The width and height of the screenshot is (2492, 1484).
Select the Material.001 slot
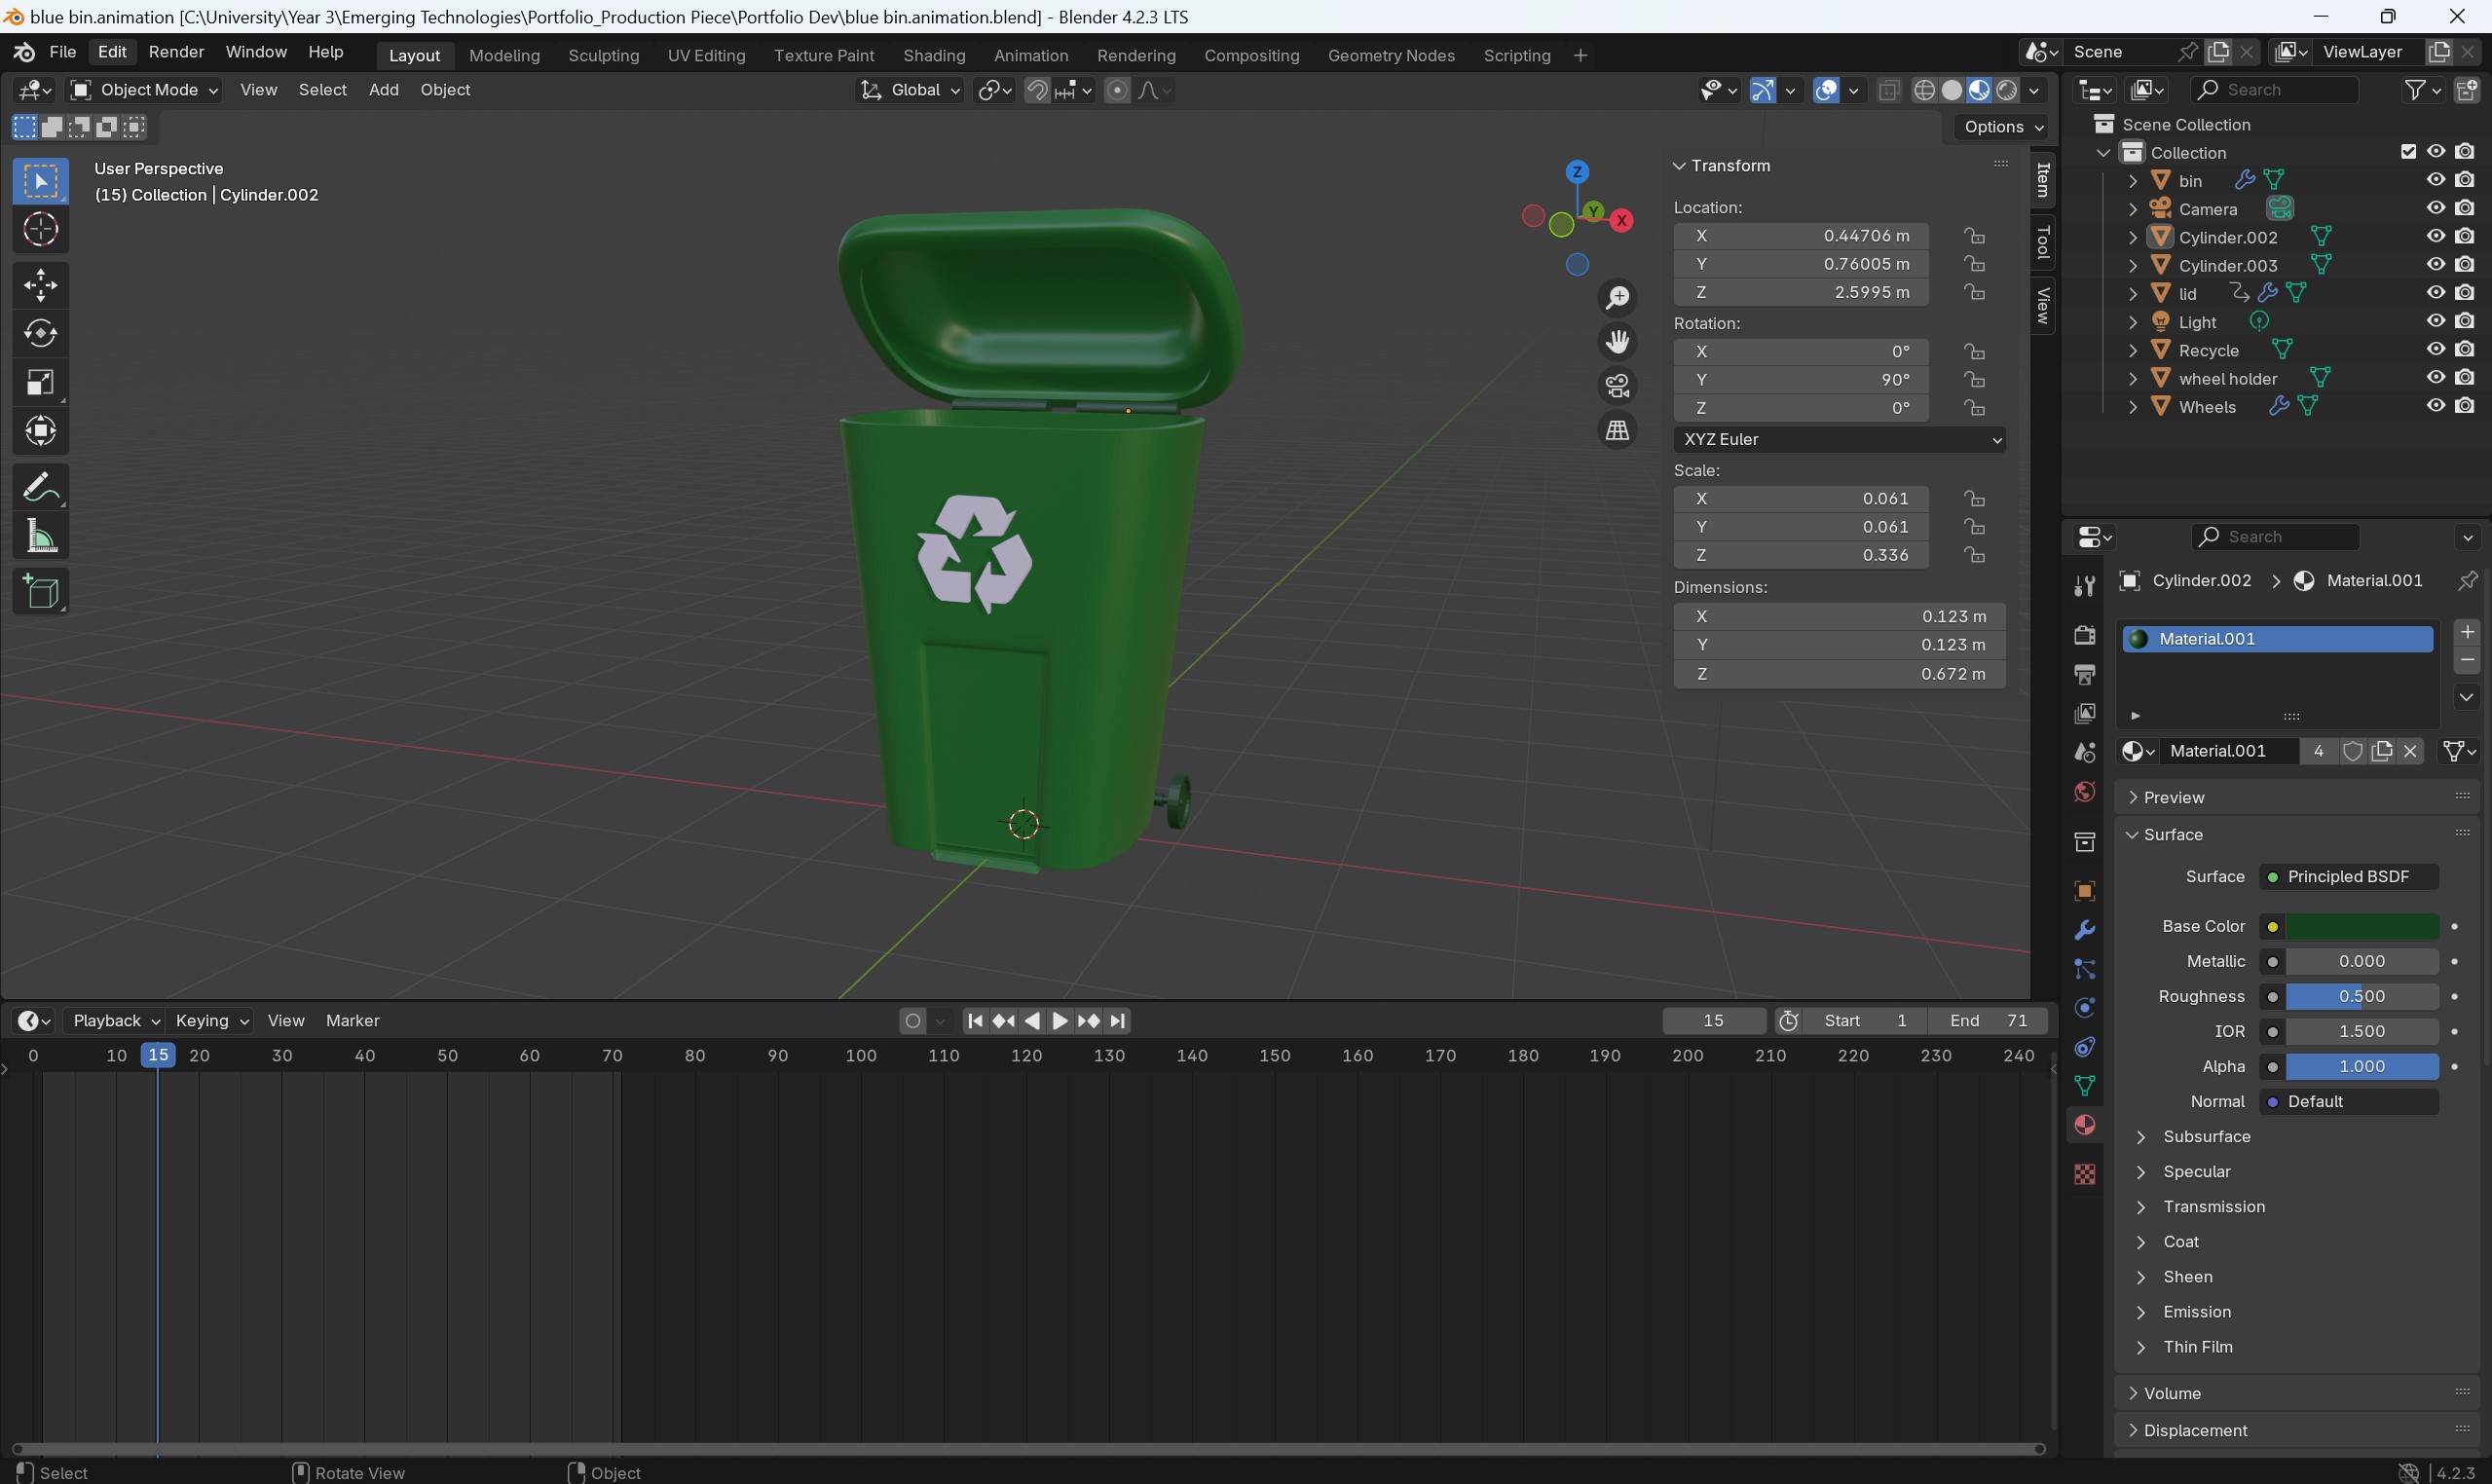(2277, 639)
